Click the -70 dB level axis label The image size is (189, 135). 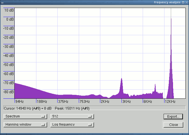click(9, 83)
